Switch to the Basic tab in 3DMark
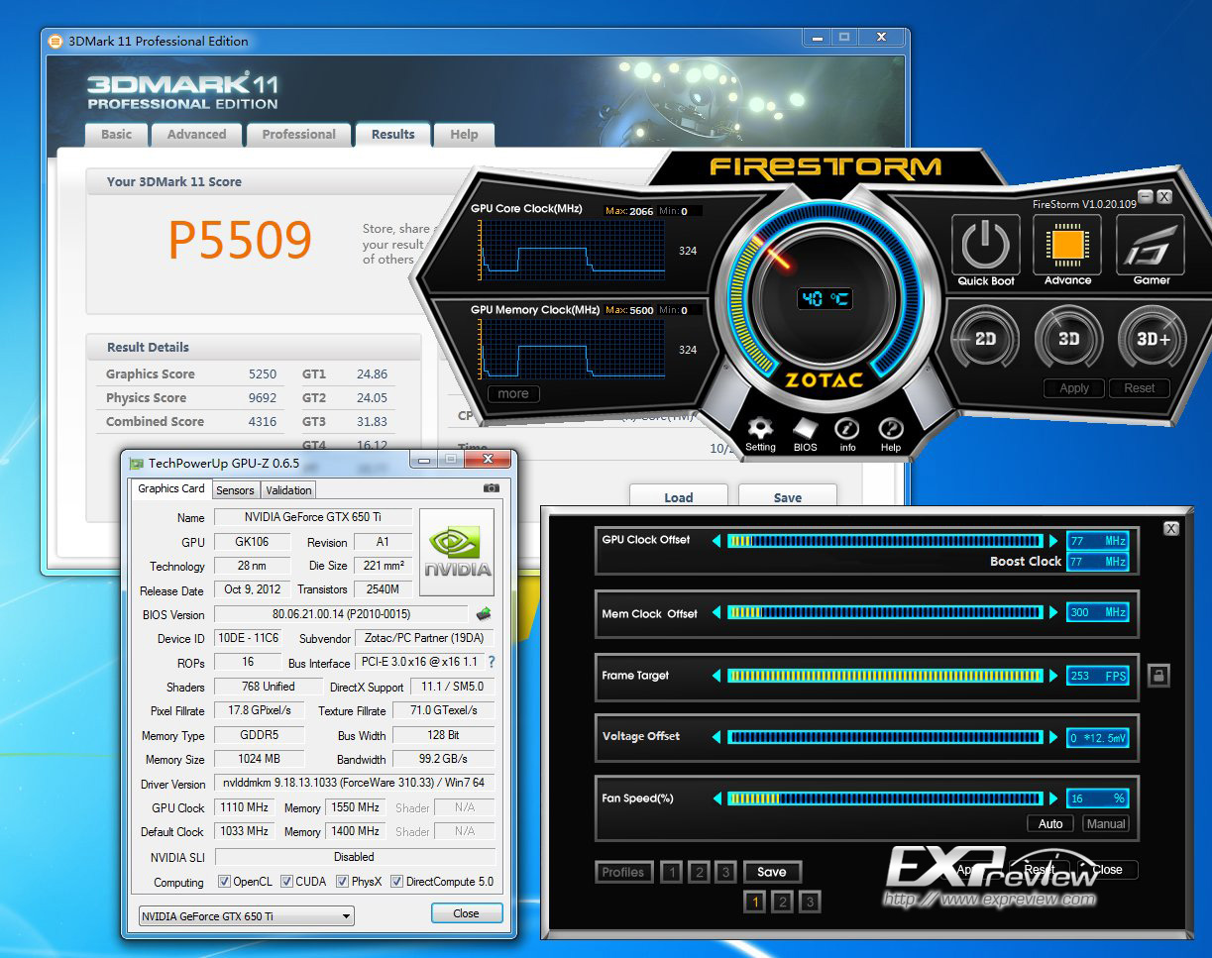The image size is (1212, 958). tap(116, 135)
